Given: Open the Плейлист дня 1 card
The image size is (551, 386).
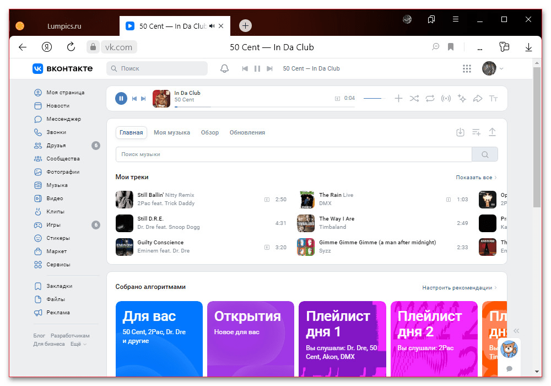Looking at the screenshot, I should (x=342, y=339).
